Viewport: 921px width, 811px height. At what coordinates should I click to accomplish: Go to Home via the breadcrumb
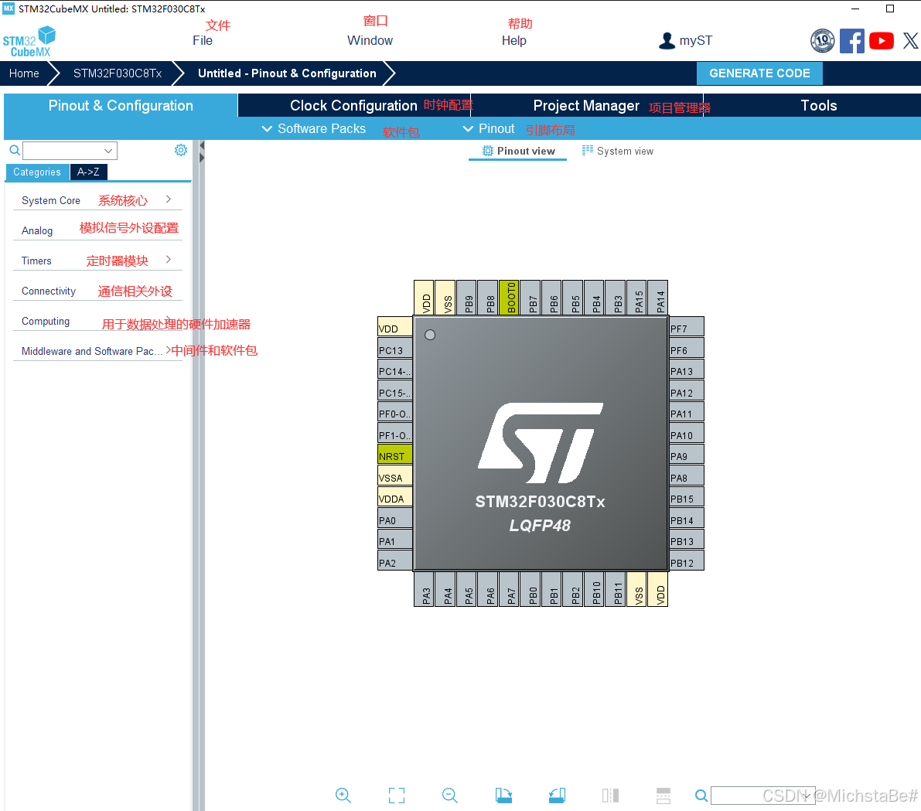[23, 73]
